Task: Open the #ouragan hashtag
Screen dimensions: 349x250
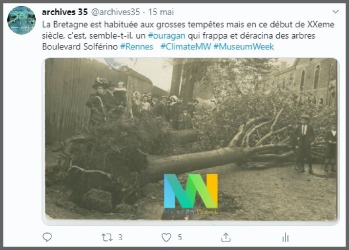Action: click(166, 35)
